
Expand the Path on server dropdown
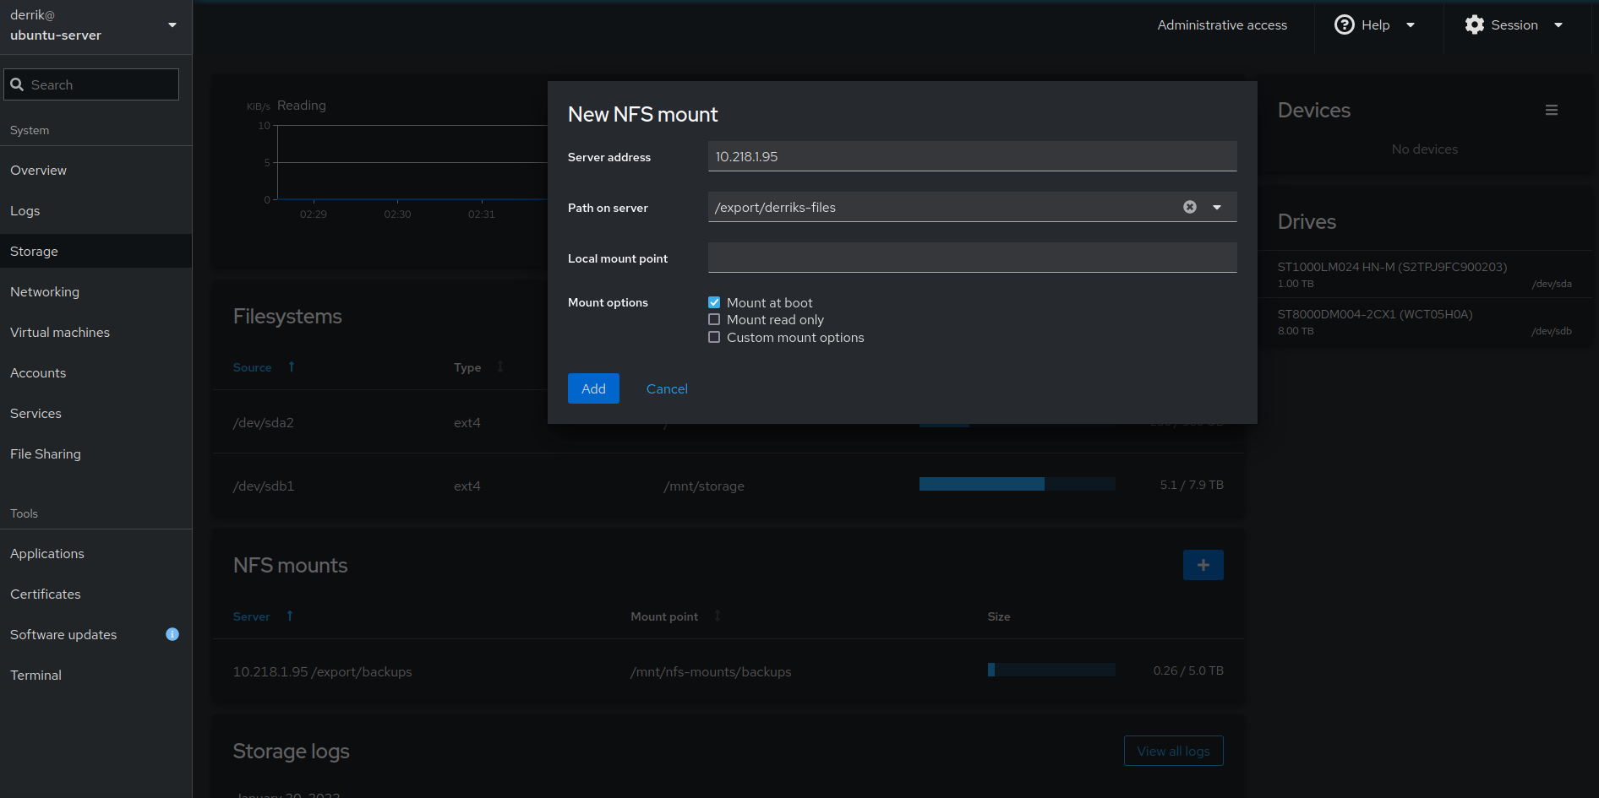pyautogui.click(x=1217, y=206)
